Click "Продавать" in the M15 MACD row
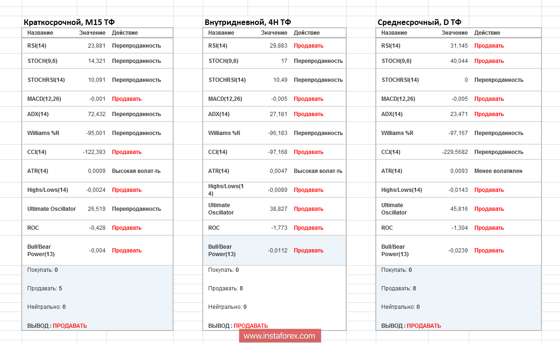 click(x=127, y=99)
